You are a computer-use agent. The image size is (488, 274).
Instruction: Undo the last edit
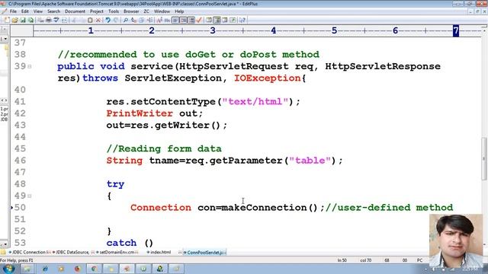tap(108, 20)
